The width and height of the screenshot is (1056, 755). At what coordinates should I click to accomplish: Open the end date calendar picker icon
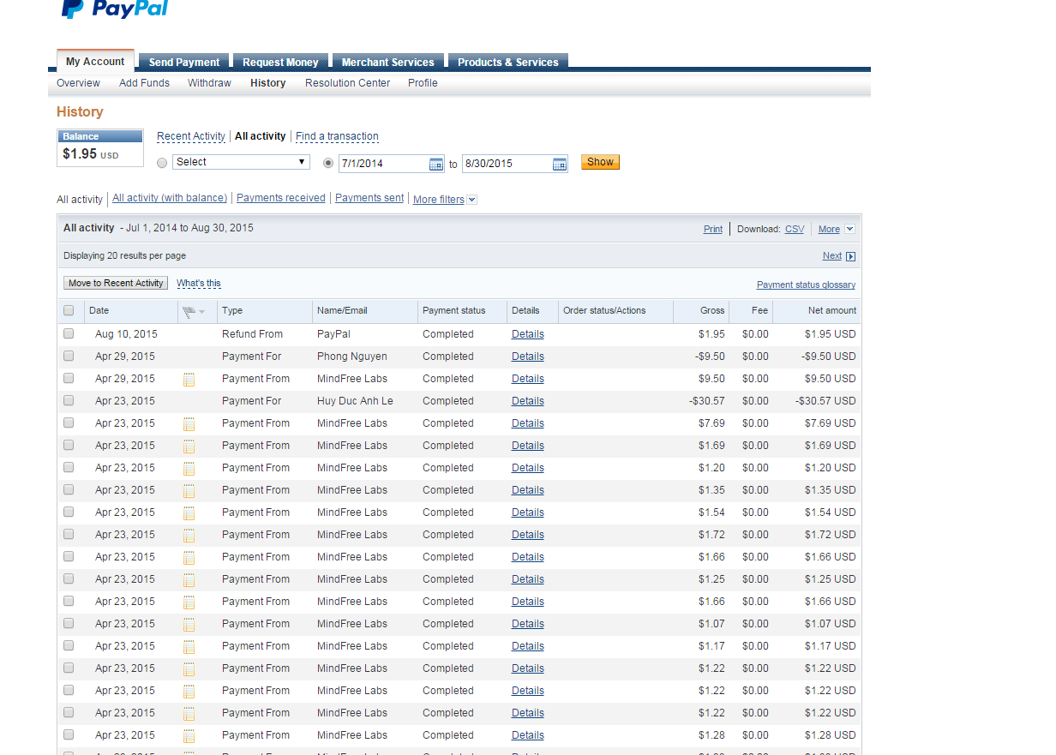[559, 164]
